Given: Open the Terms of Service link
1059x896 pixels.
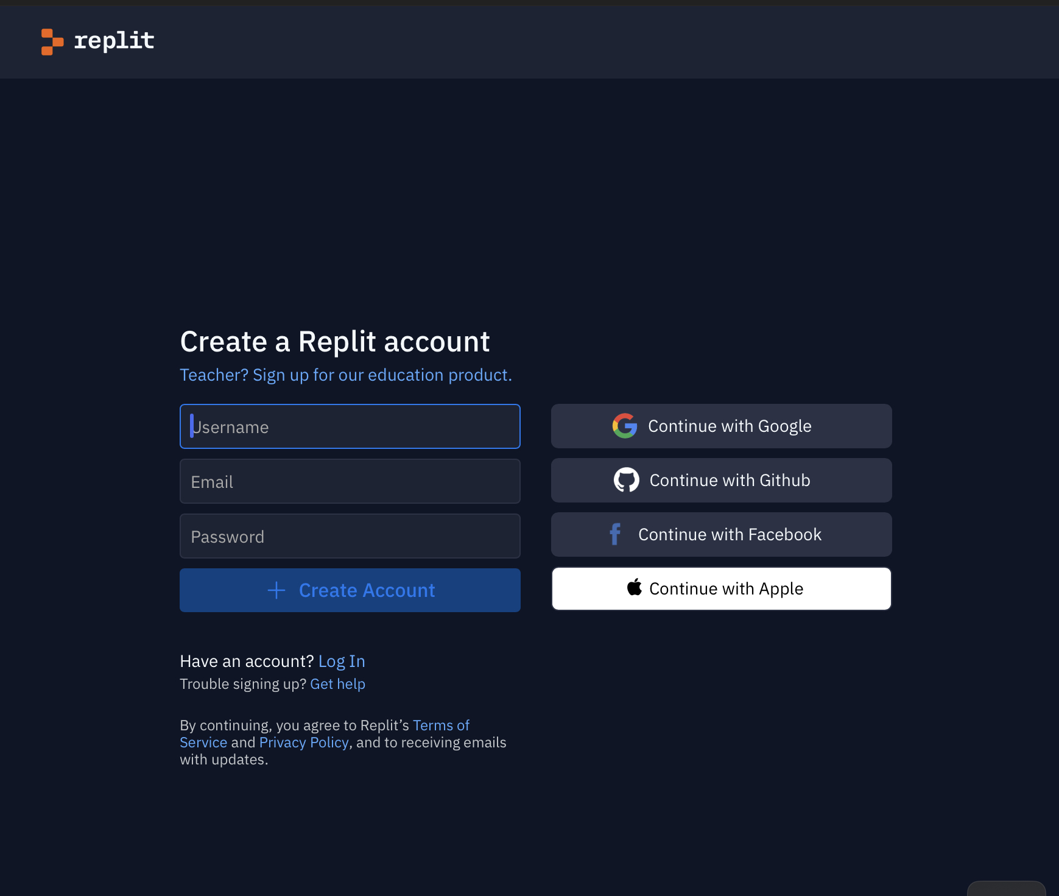Looking at the screenshot, I should [441, 725].
